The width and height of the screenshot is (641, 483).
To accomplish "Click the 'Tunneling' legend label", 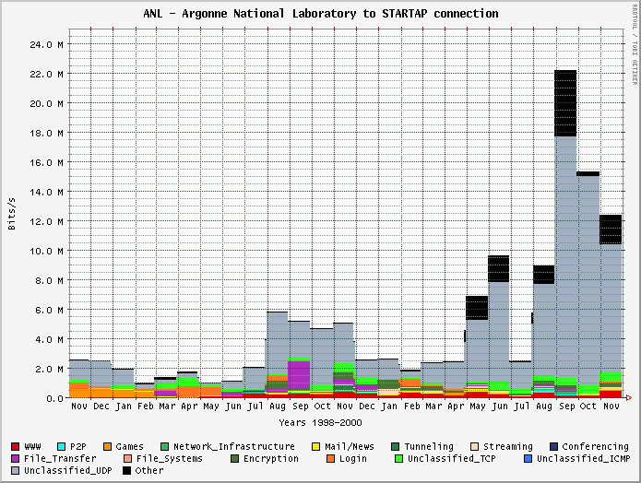I will pos(429,447).
